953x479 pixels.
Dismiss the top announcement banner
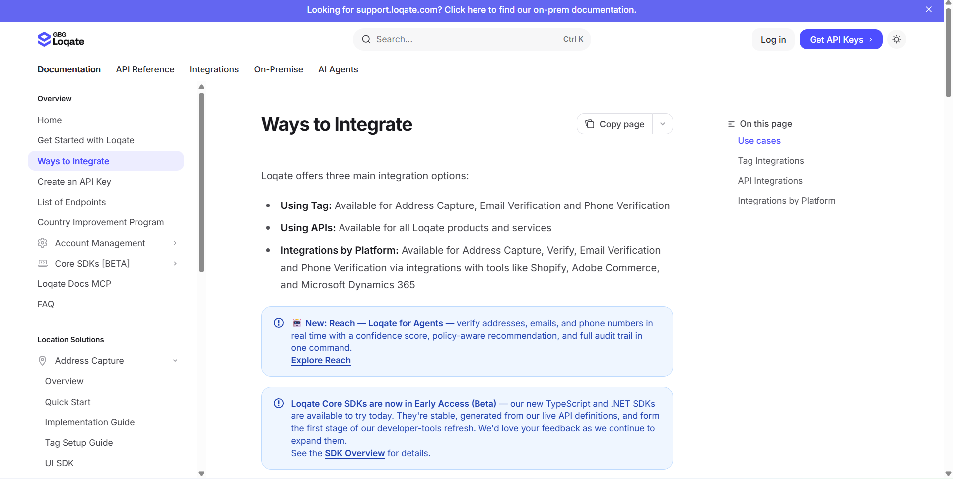[x=929, y=9]
